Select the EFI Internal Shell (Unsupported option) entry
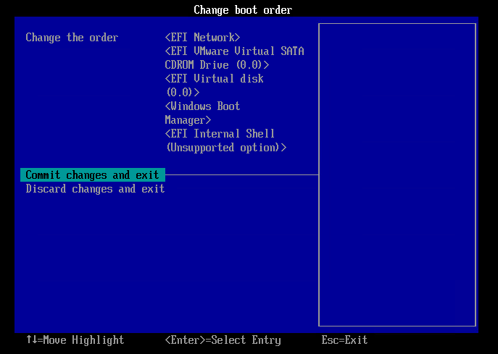498x354 pixels. 225,140
